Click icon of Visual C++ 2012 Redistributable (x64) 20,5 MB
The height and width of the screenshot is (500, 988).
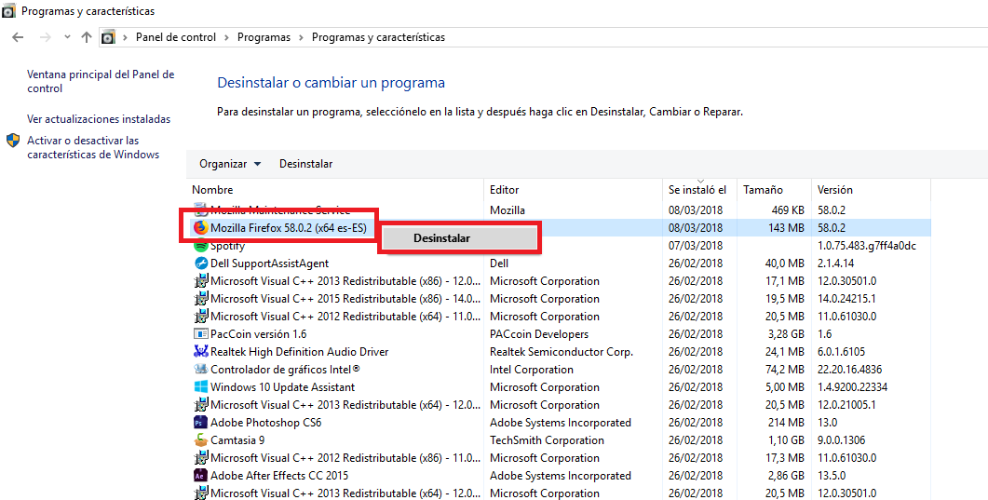(x=200, y=317)
